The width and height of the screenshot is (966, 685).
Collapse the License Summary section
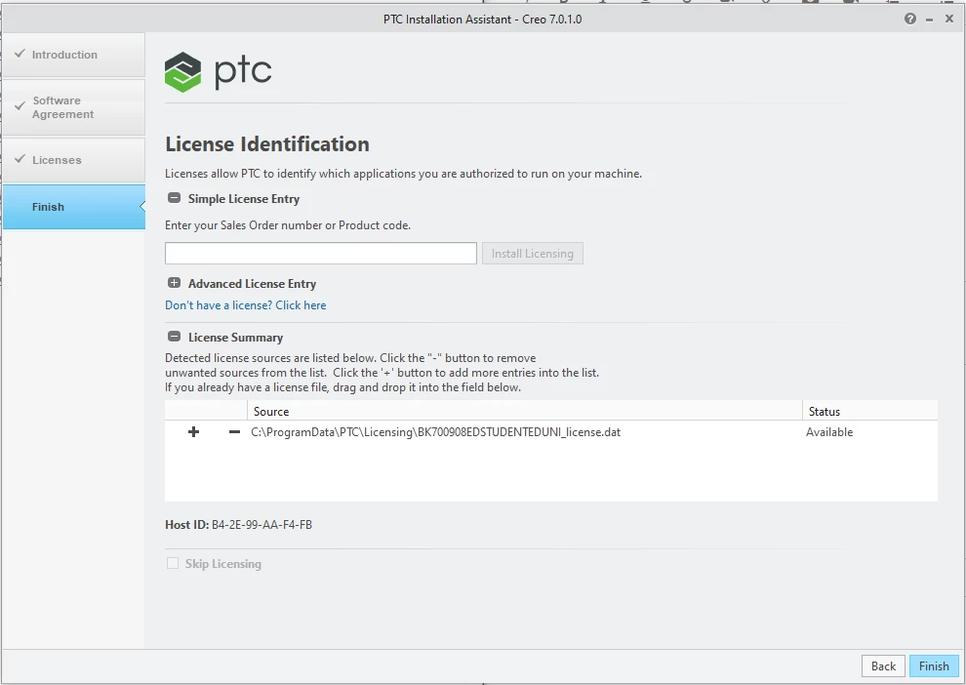point(175,337)
